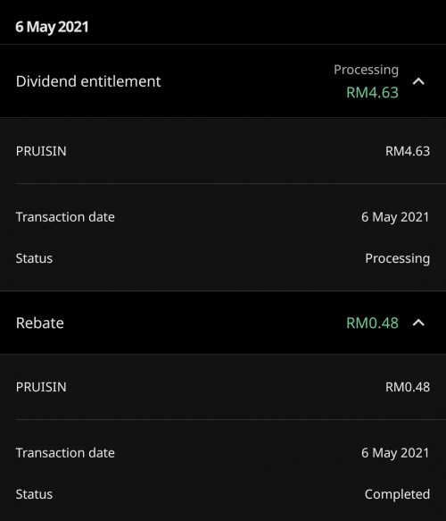Select the rebate Transaction date label
Screen dimensions: 446x521
click(x=65, y=453)
